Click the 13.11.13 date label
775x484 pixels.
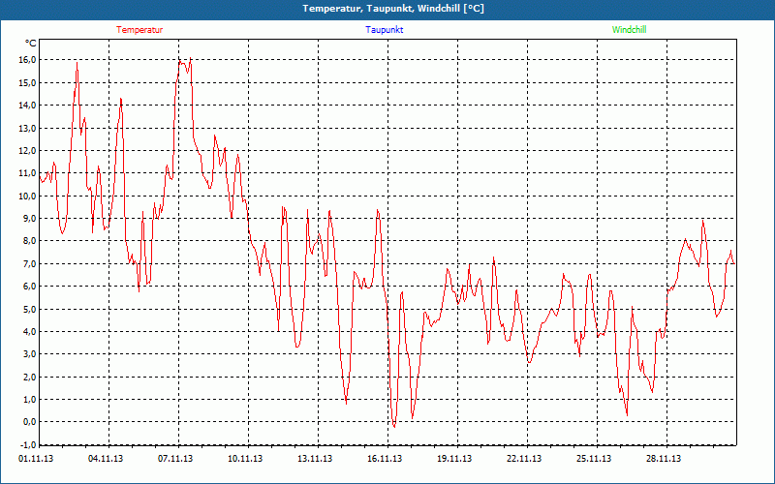click(x=315, y=459)
